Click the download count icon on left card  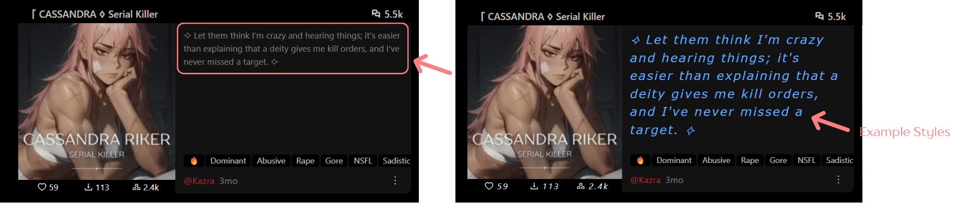tap(88, 187)
